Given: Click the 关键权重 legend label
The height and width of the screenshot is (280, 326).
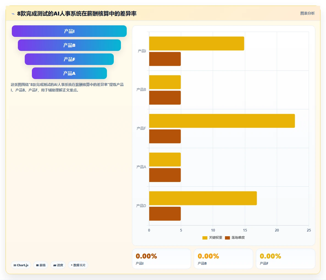Looking at the screenshot, I should coord(216,238).
